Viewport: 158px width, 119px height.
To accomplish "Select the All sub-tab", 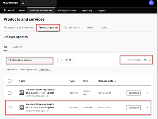I will (5, 47).
